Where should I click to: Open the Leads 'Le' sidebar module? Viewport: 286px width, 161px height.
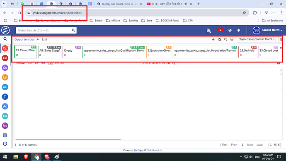[x=5, y=77]
